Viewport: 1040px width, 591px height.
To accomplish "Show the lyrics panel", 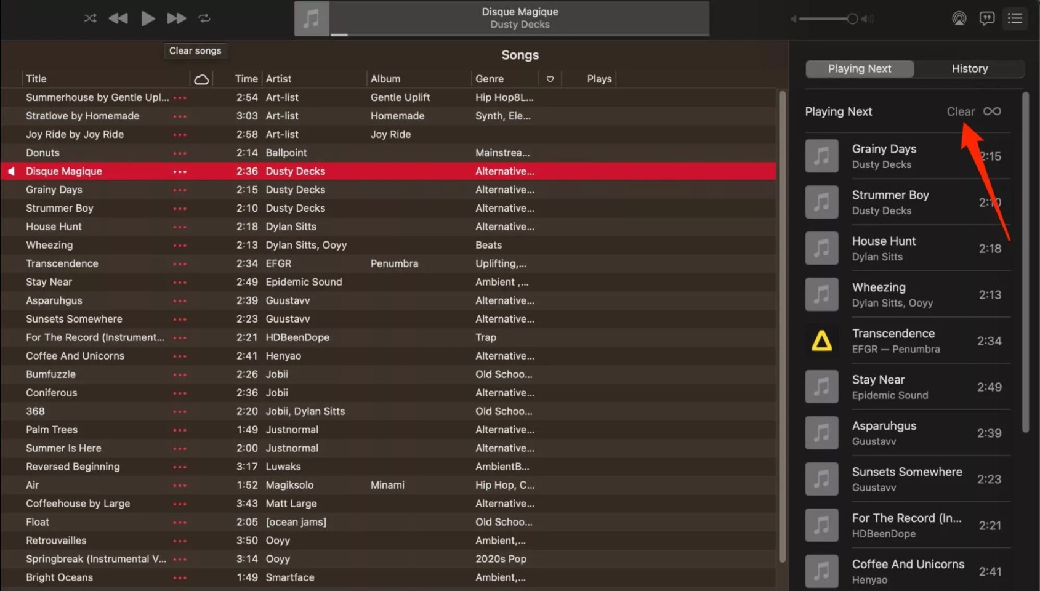I will (x=987, y=18).
